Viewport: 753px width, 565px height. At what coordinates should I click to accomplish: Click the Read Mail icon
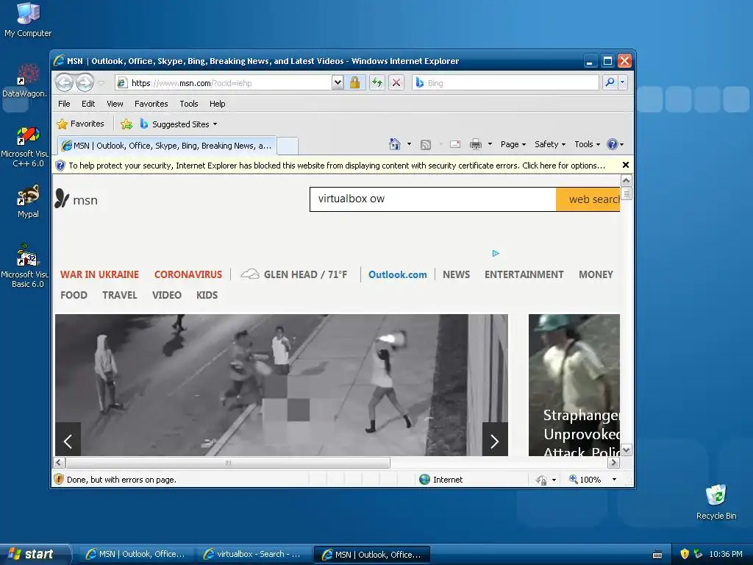coord(454,144)
